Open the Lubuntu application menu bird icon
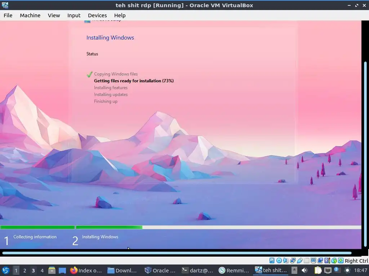The width and height of the screenshot is (369, 276). (x=5, y=270)
